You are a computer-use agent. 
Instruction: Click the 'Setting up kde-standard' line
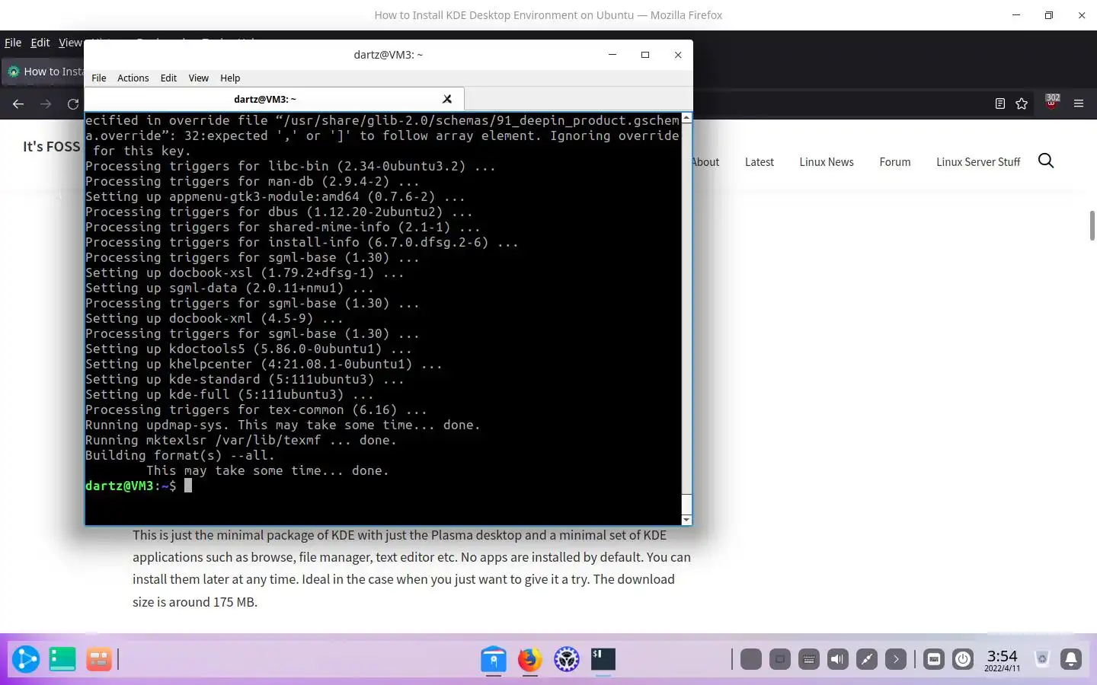pyautogui.click(x=245, y=379)
